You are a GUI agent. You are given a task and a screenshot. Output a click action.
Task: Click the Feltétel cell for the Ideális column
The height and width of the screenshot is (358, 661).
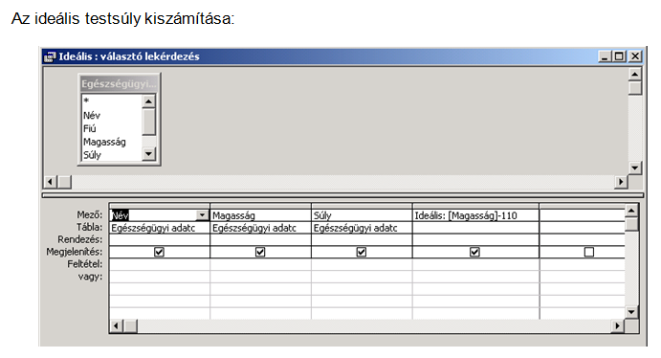pos(475,264)
